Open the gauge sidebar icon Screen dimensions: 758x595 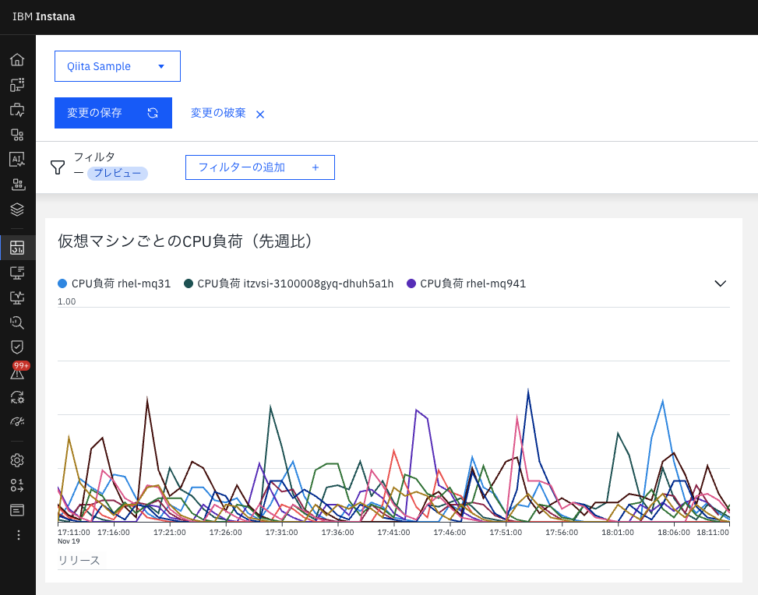coord(17,421)
